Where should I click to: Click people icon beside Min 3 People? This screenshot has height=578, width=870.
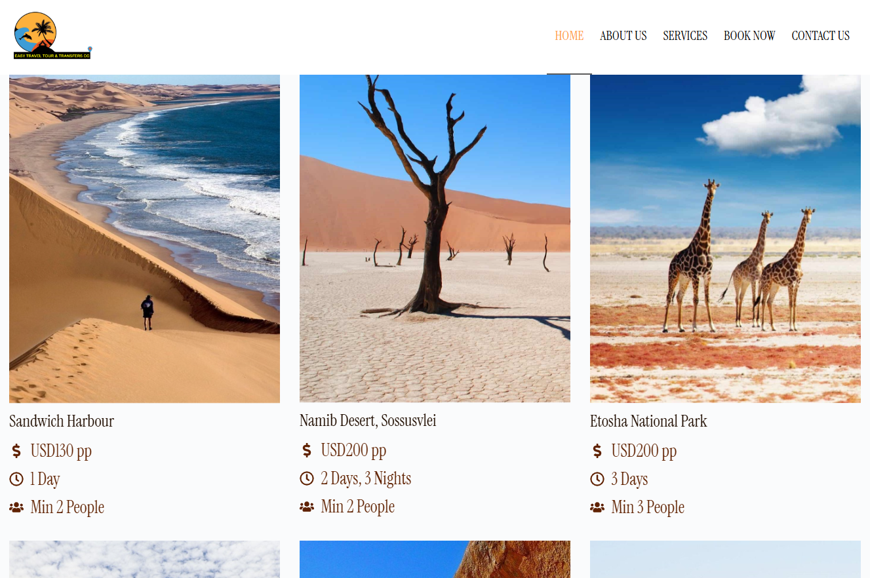coord(597,507)
